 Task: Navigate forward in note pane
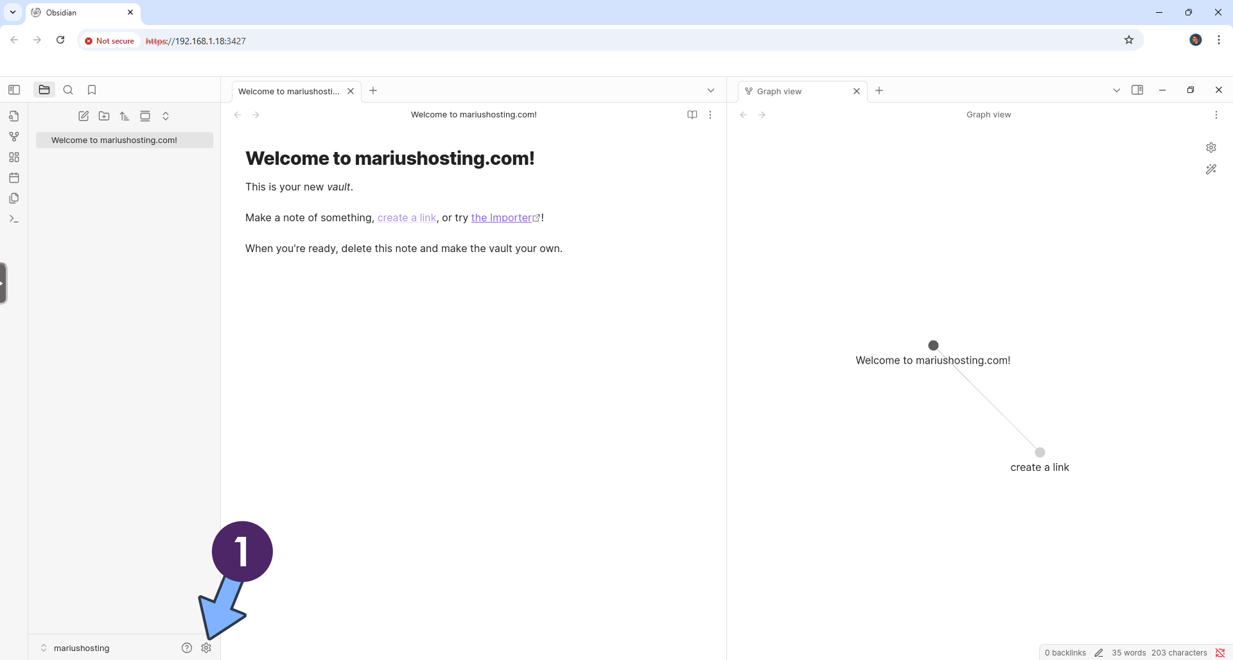click(x=256, y=115)
